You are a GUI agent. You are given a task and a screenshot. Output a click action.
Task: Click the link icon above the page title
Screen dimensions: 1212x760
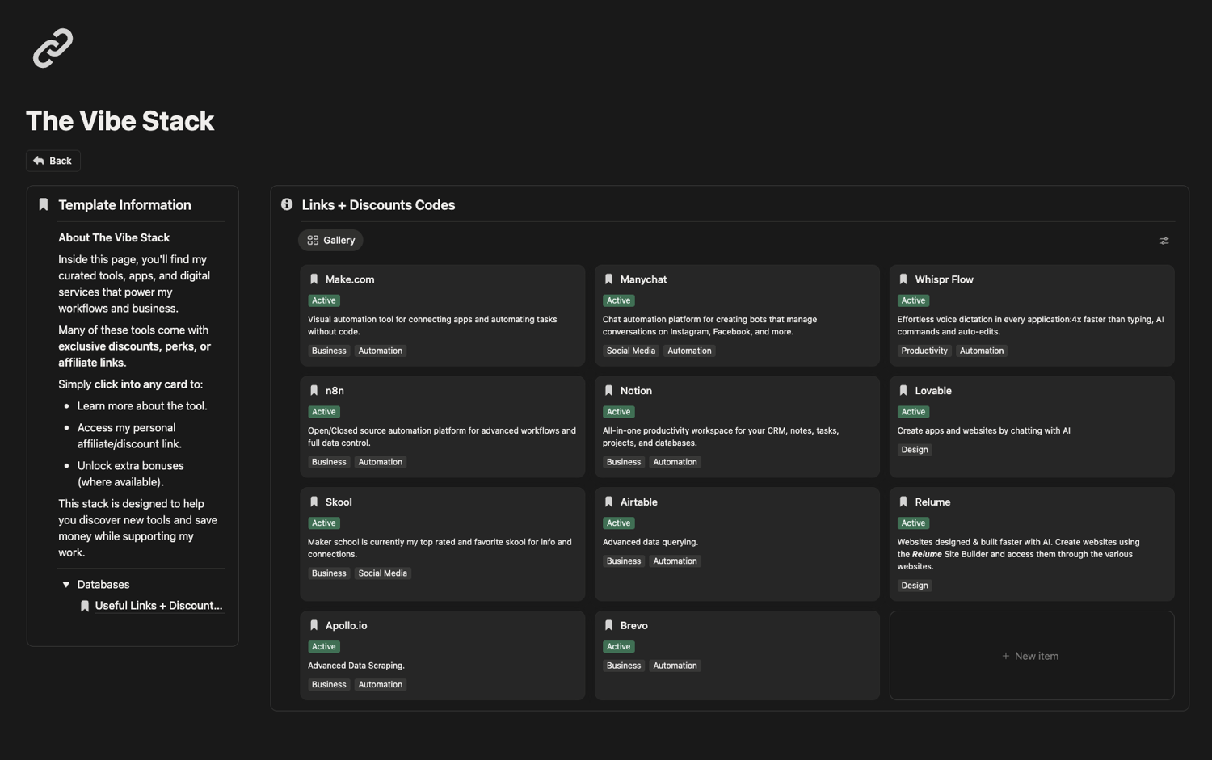point(53,48)
